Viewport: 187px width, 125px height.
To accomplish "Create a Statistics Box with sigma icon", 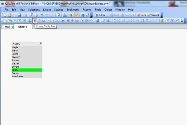I will coord(30,21).
